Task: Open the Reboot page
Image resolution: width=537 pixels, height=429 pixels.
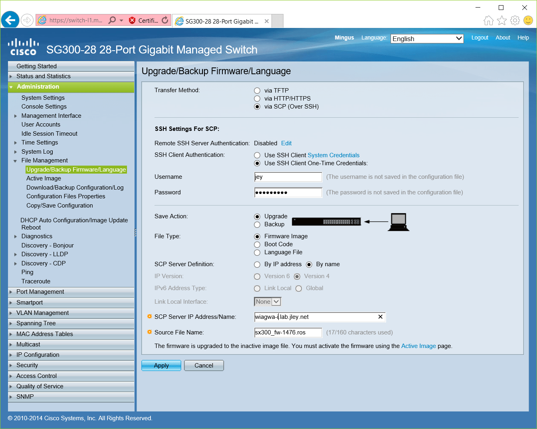Action: [x=31, y=227]
